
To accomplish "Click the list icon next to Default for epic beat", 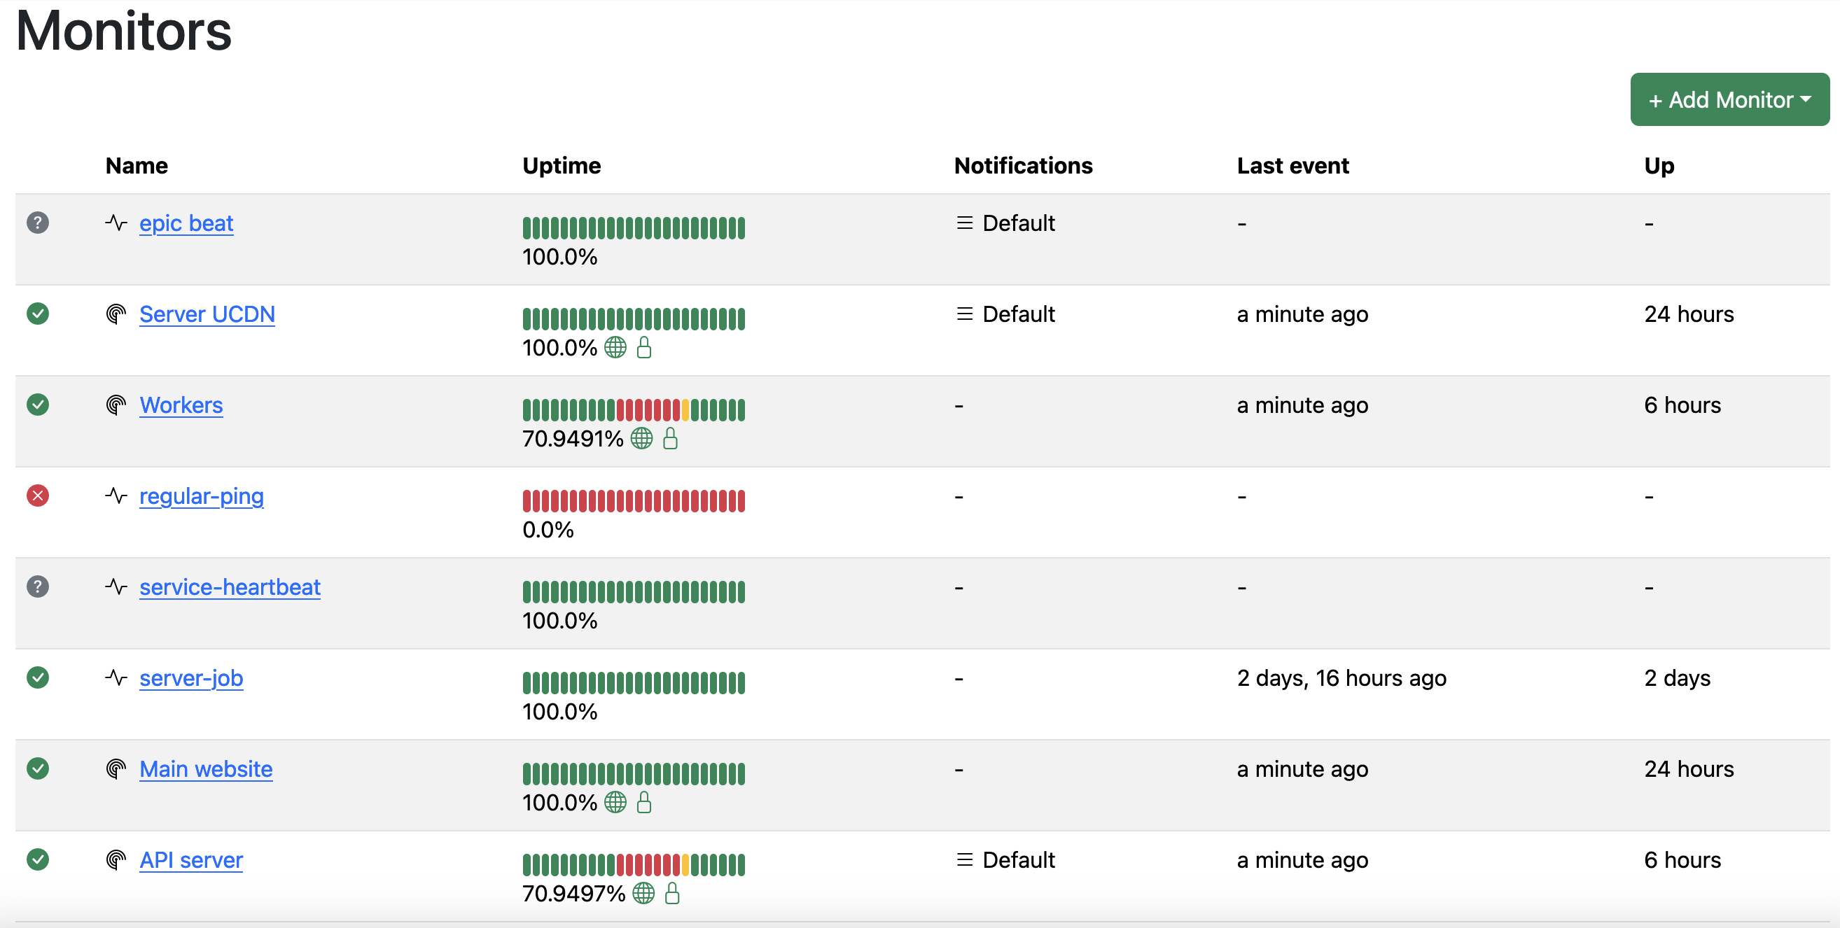I will [x=964, y=223].
